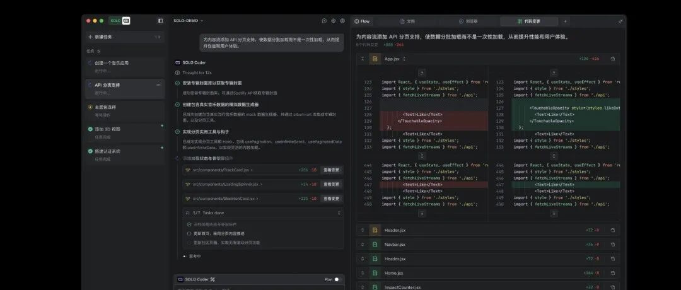Expand the Header.jsx +12 file row

point(487,230)
